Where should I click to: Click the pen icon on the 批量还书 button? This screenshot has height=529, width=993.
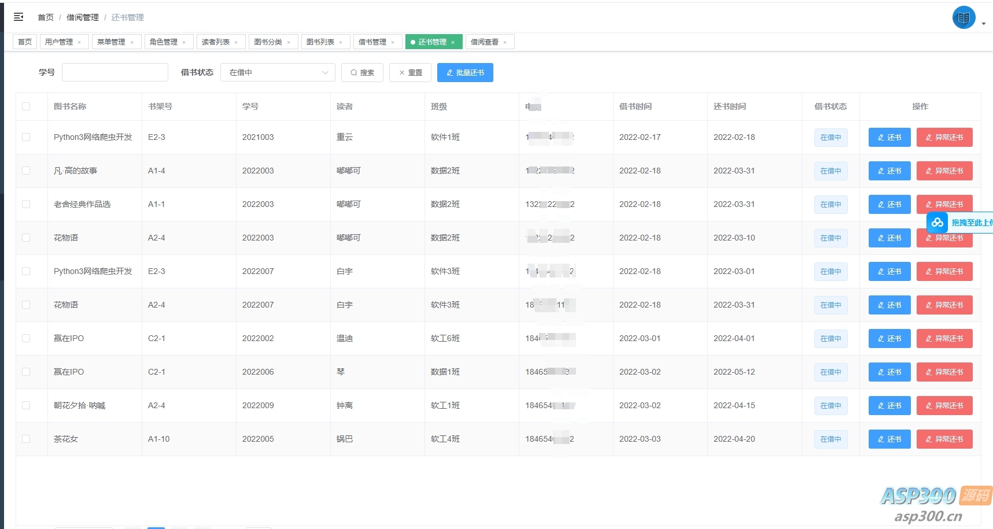(x=451, y=72)
